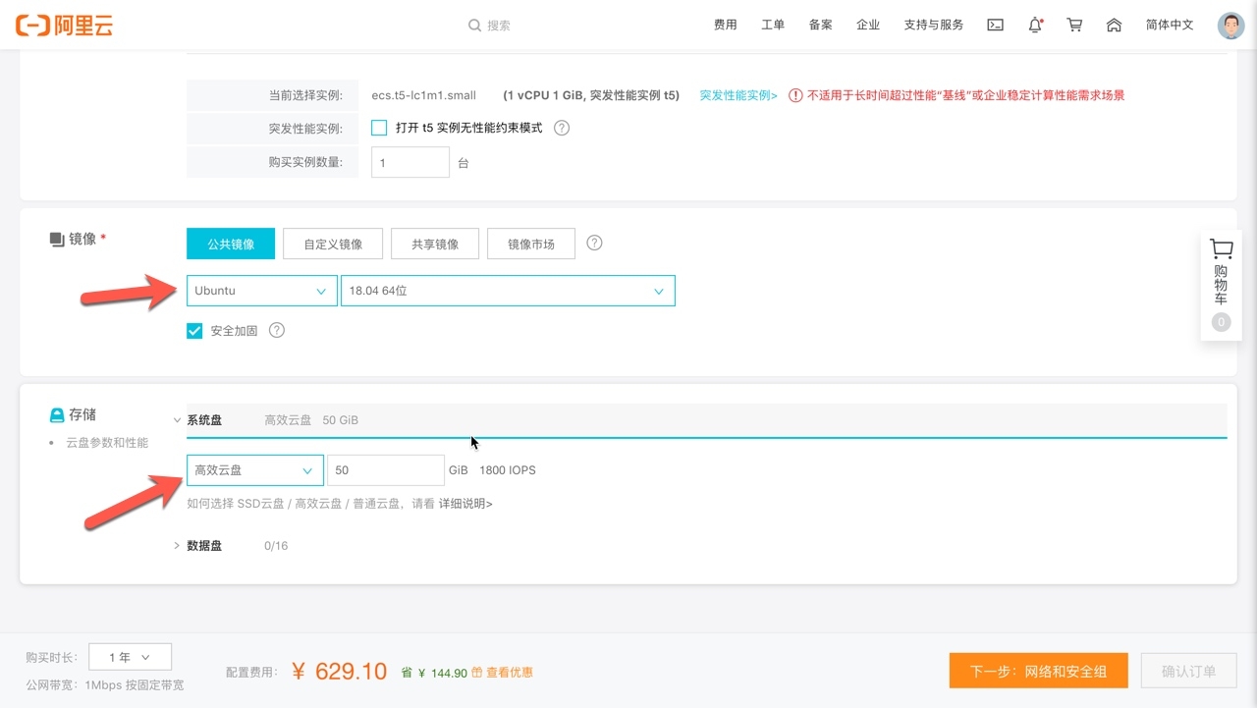This screenshot has width=1257, height=708.
Task: Open the shopping cart in top bar
Action: 1074,26
